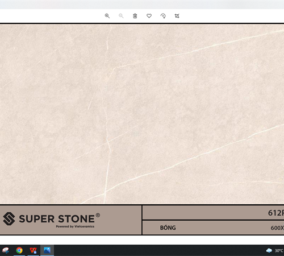
Task: Zoom in on the photo
Action: click(x=107, y=16)
